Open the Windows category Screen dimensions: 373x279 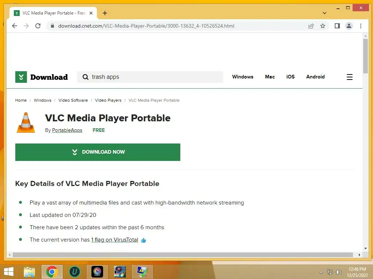pyautogui.click(x=243, y=77)
